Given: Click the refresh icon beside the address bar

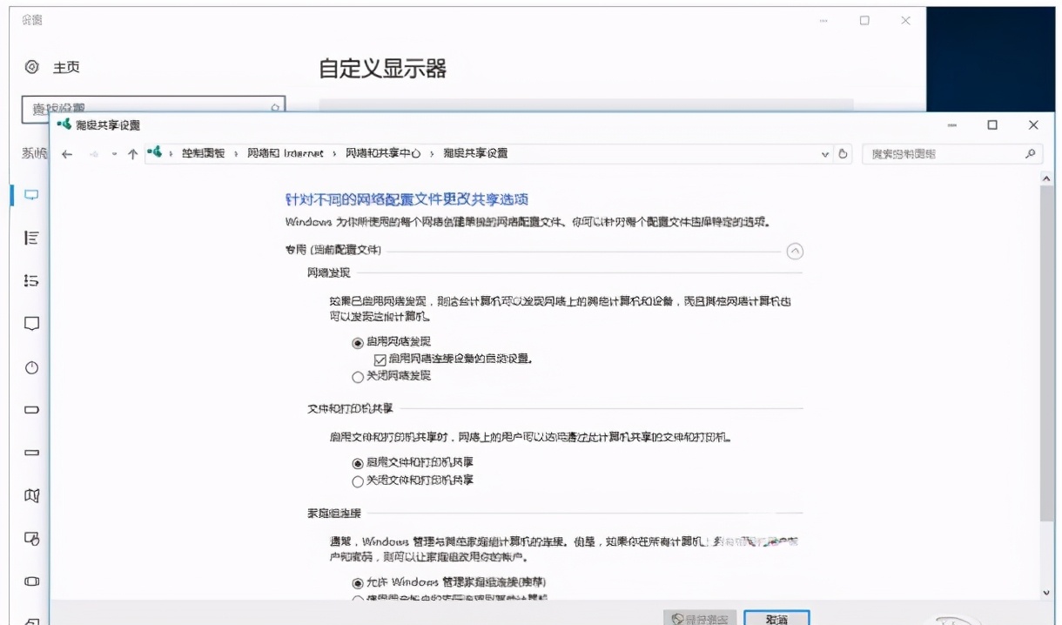Looking at the screenshot, I should (842, 154).
